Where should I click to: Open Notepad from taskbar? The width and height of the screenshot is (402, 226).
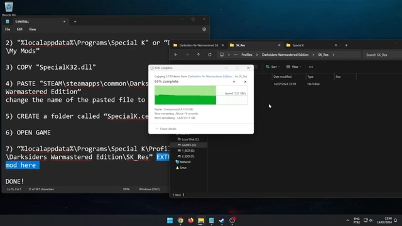(x=211, y=220)
